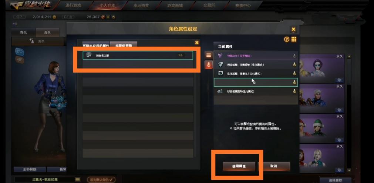Switch to 幸运抽奖 top menu tab
Screen dimensions: 374x183
[x=141, y=5]
